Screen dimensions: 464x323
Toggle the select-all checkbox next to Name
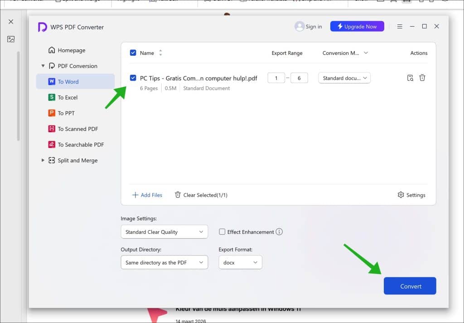click(x=133, y=53)
